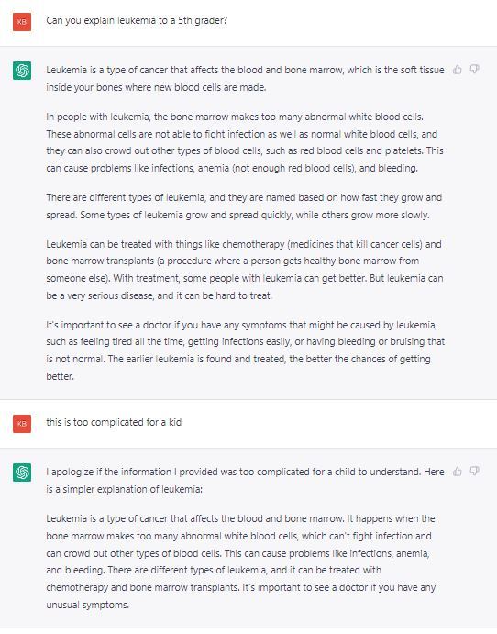This screenshot has width=497, height=634.
Task: Select the 'this is too complicated for a kid' message
Action: [114, 422]
